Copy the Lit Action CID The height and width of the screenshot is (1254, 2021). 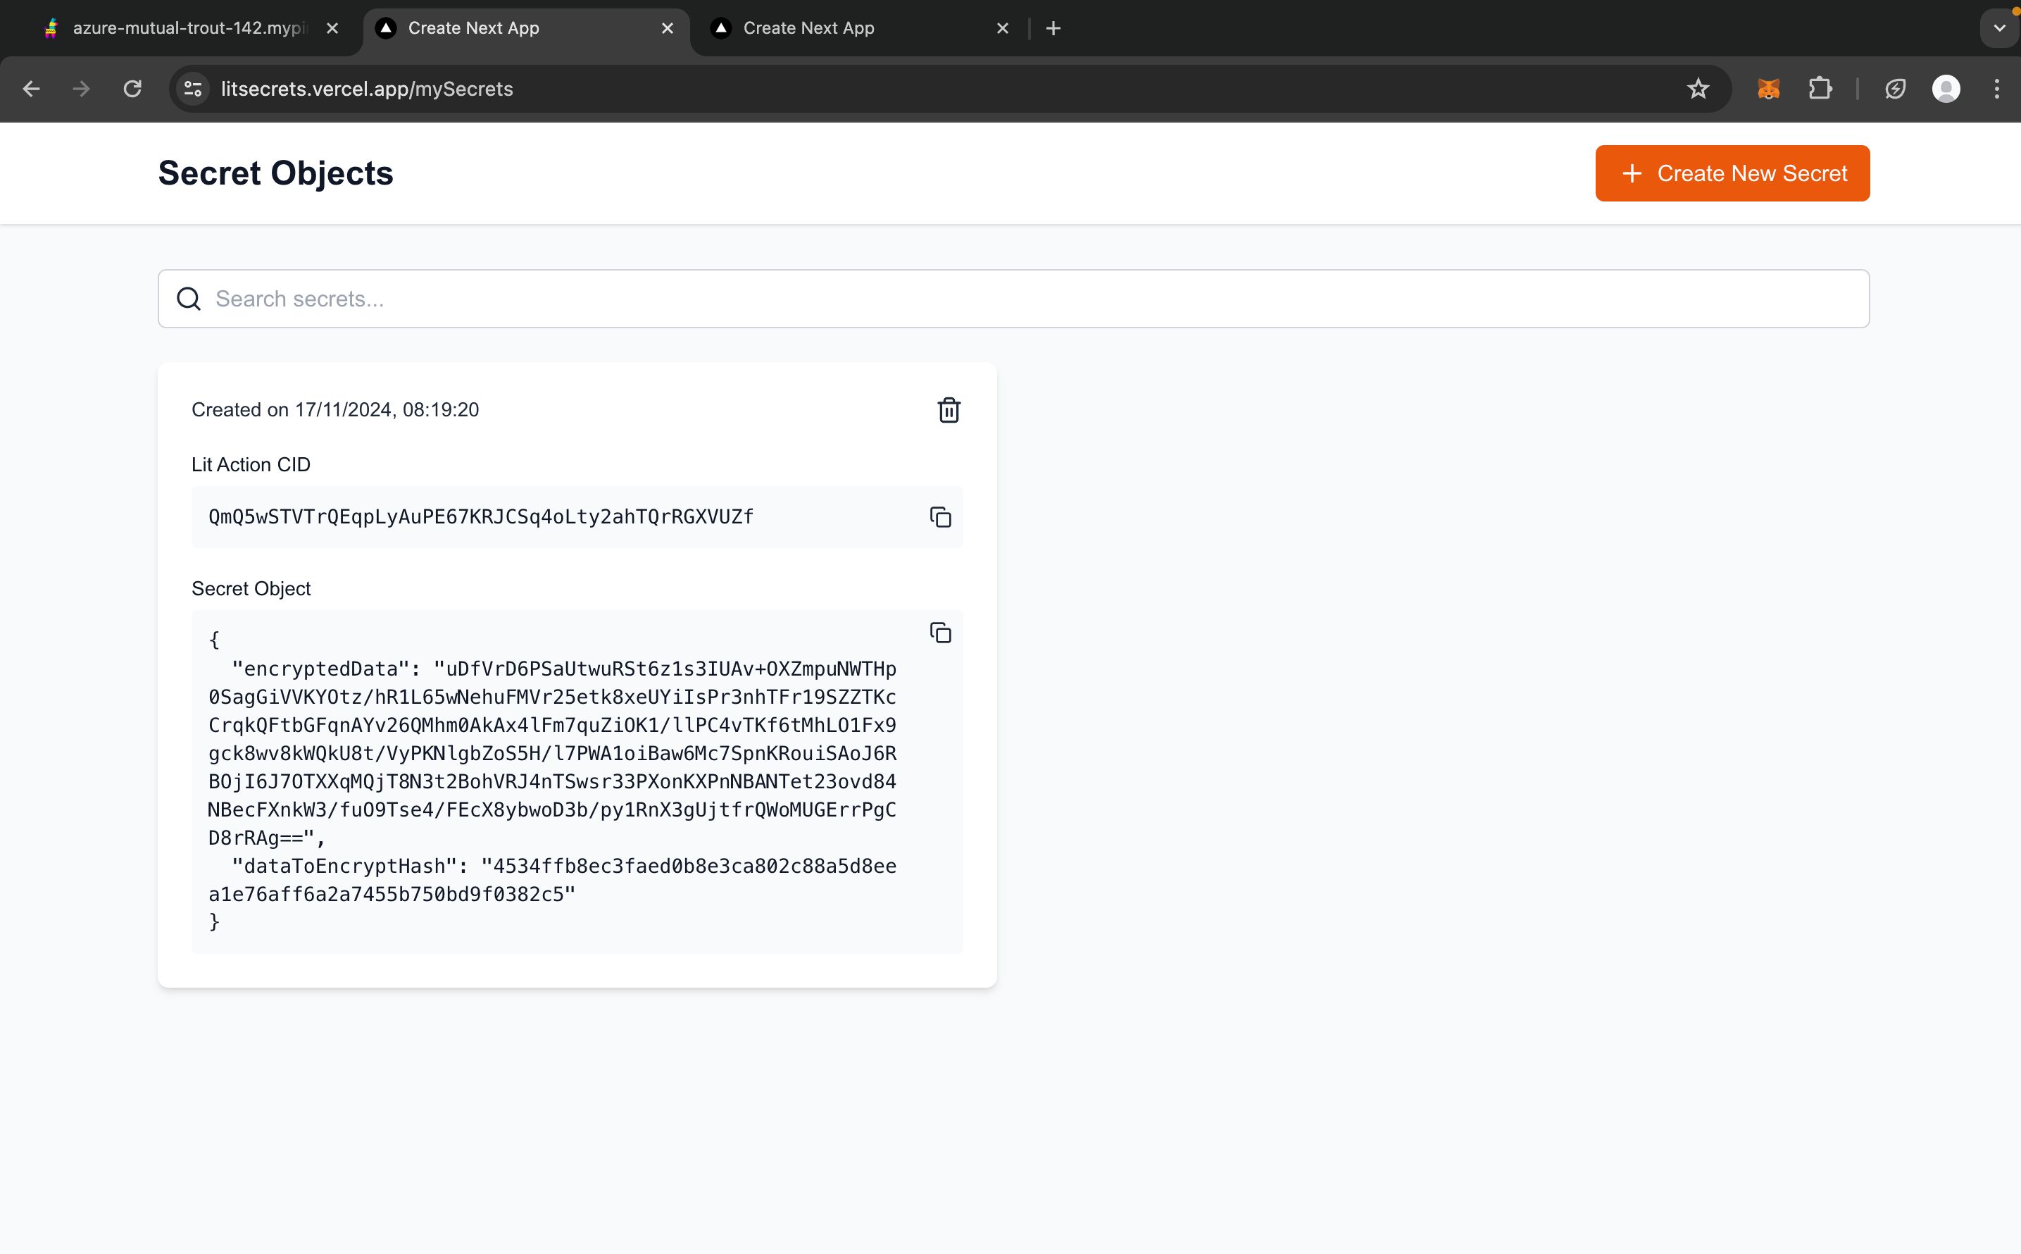[940, 516]
